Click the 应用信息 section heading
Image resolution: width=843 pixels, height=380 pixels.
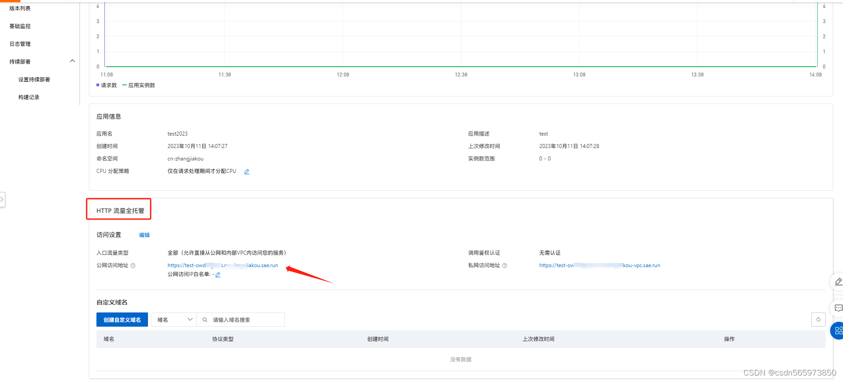(x=108, y=116)
